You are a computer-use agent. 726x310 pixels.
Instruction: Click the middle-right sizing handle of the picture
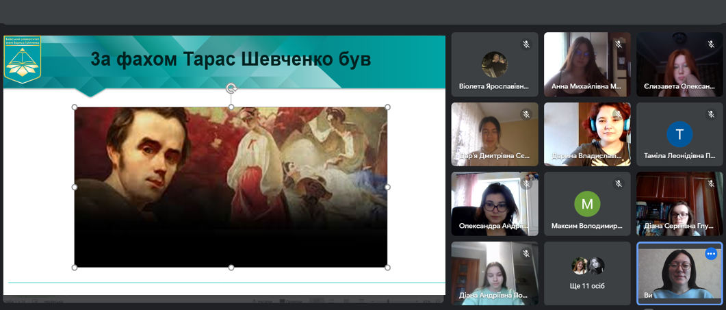(387, 187)
